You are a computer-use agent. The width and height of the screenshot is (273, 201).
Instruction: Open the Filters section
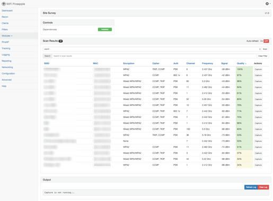click(5, 30)
